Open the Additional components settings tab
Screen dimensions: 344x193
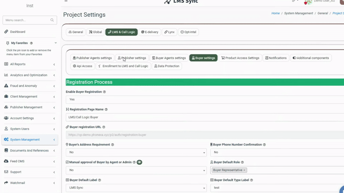point(310,58)
